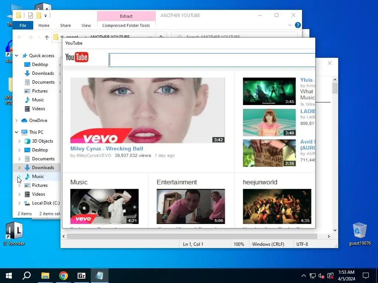Open the 4:21 Music section thumbnail
The width and height of the screenshot is (378, 283).
point(104,206)
